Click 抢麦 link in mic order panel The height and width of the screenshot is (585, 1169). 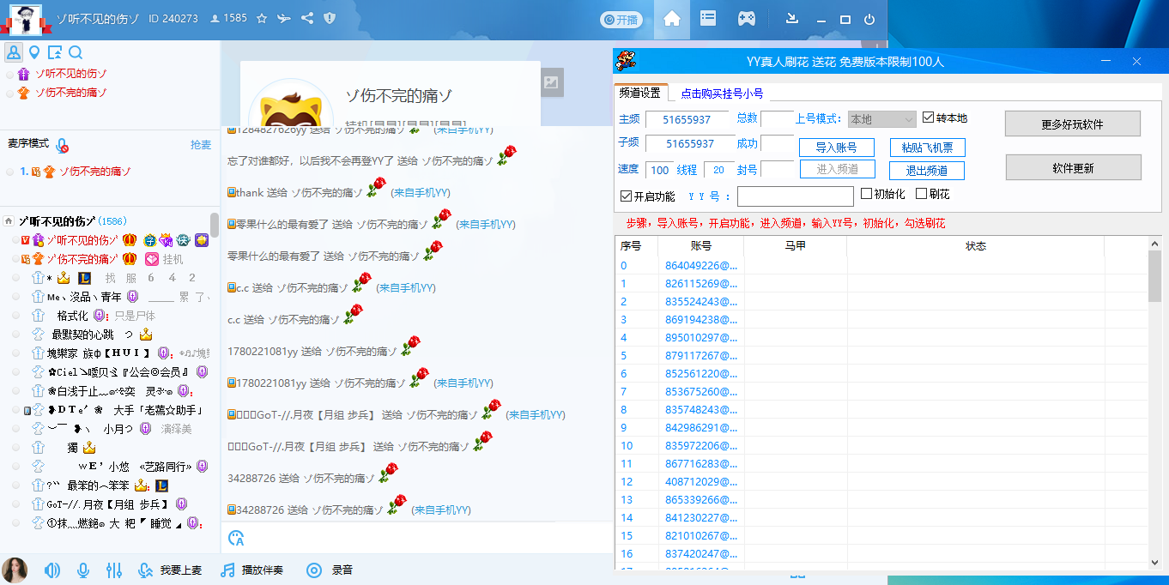200,145
